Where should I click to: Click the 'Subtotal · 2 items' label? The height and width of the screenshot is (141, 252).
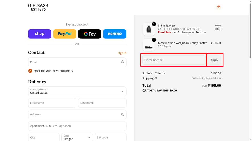[154, 73]
